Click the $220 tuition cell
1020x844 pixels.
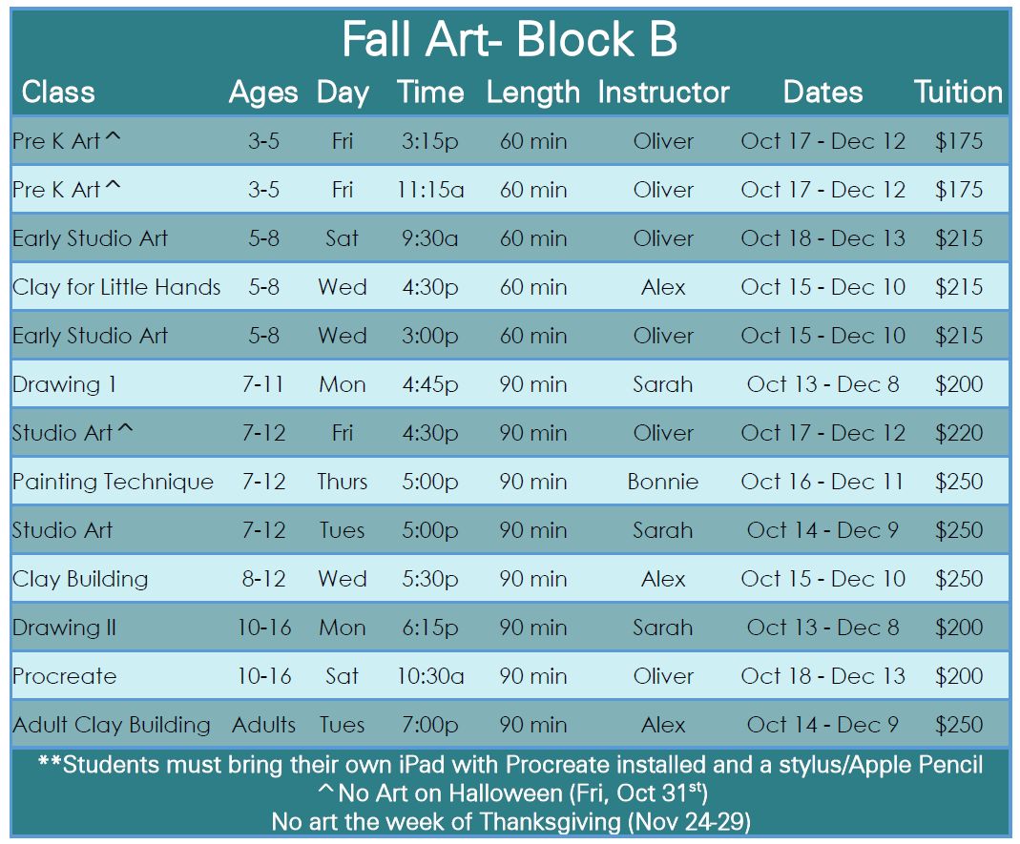click(958, 433)
